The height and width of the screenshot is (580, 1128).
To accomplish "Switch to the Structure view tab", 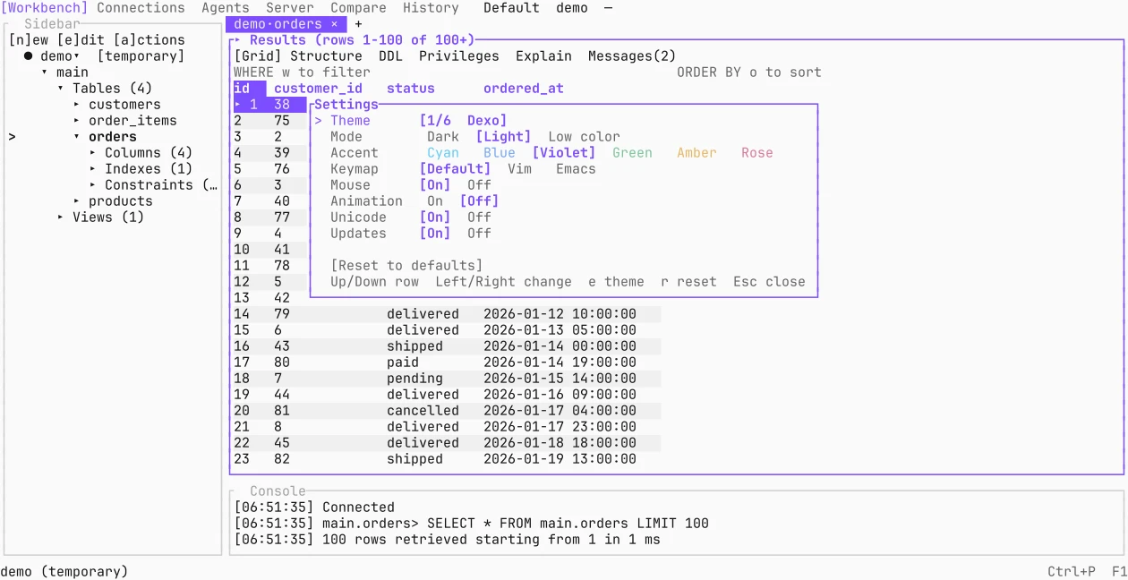I will click(x=326, y=56).
